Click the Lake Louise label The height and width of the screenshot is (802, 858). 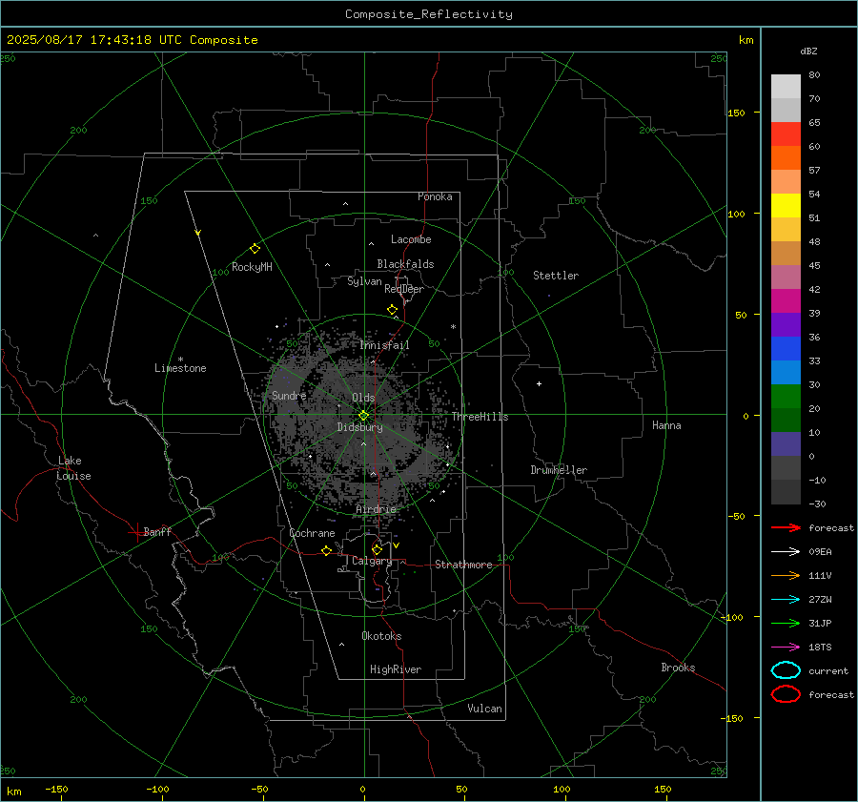click(73, 468)
